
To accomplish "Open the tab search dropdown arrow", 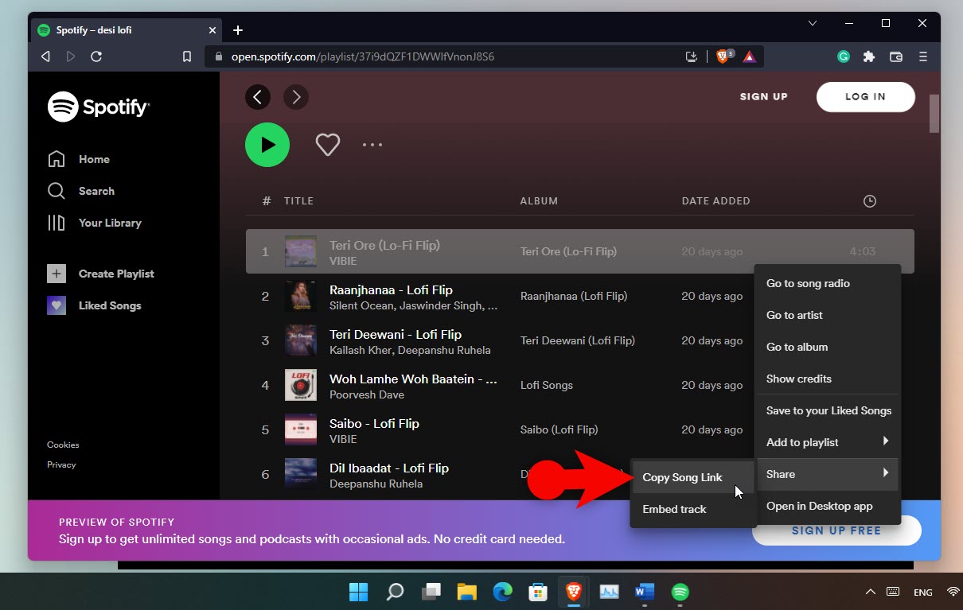I will pos(813,24).
